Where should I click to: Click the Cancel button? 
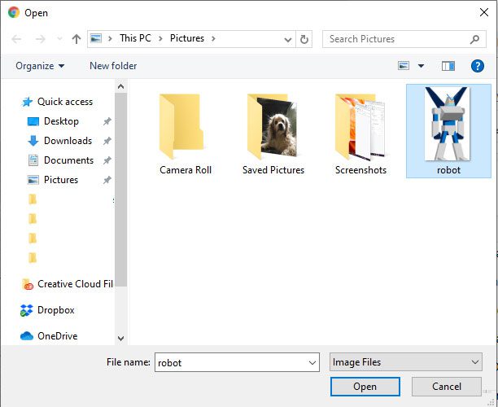tap(447, 387)
